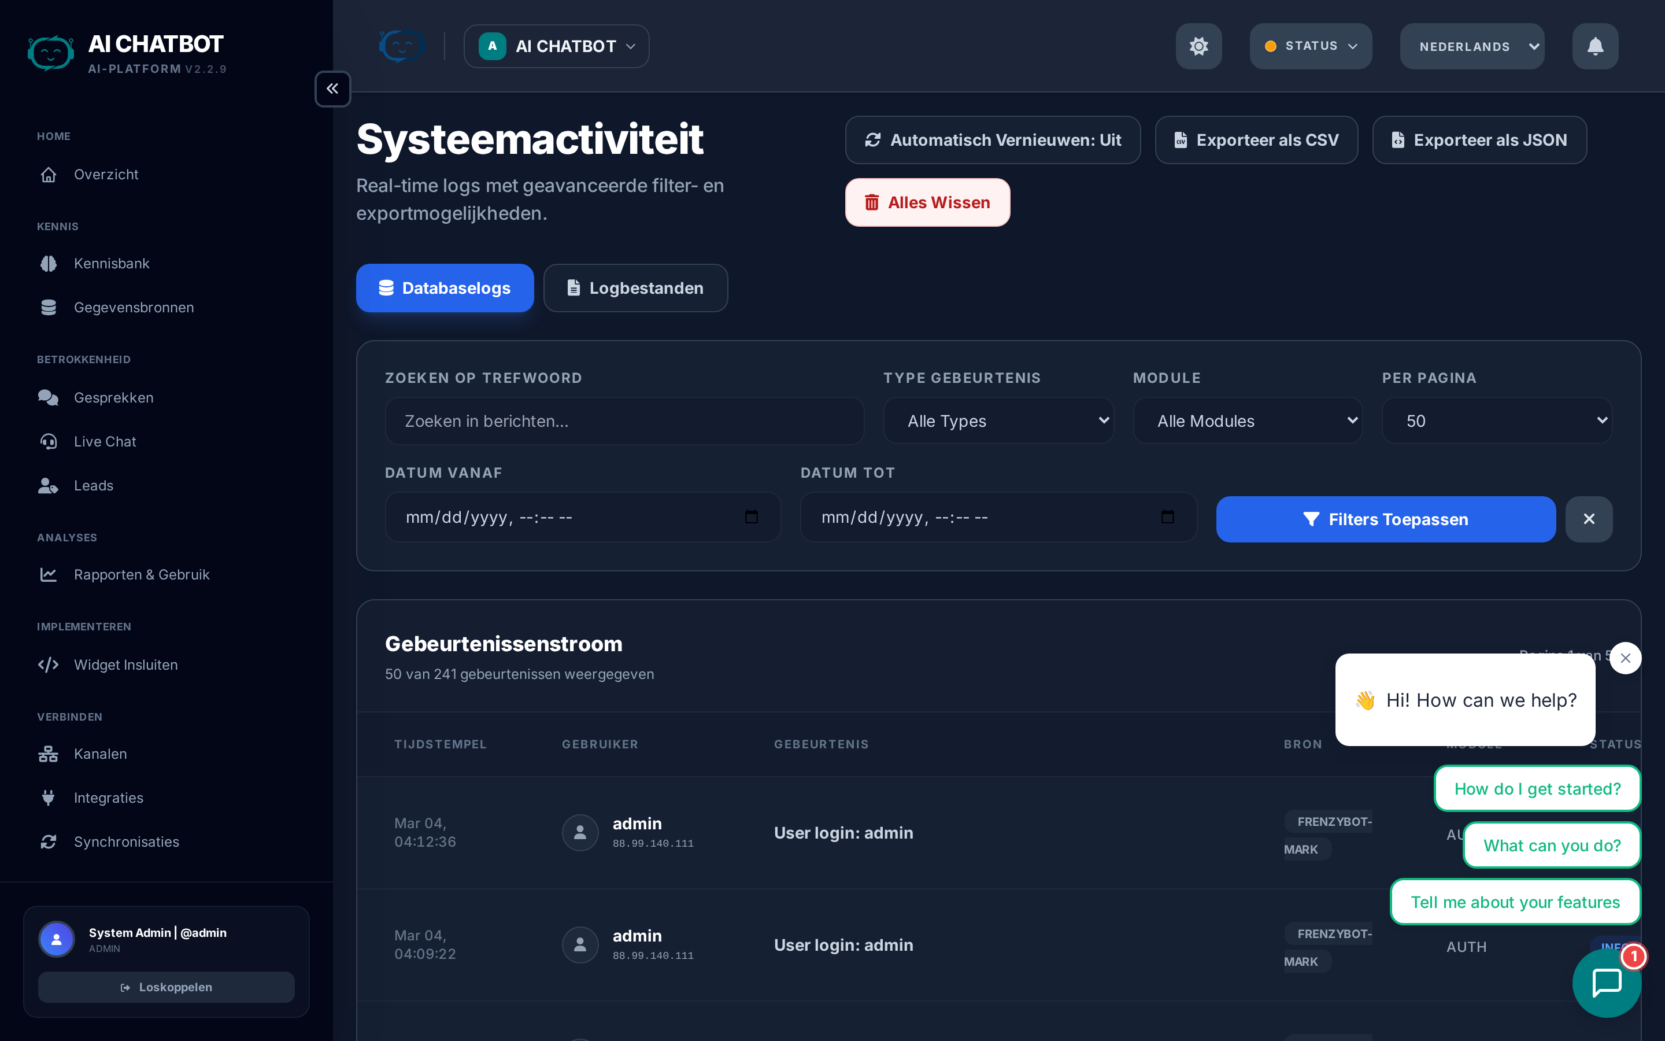
Task: Click the Synchronisaties sync icon
Action: (x=47, y=841)
